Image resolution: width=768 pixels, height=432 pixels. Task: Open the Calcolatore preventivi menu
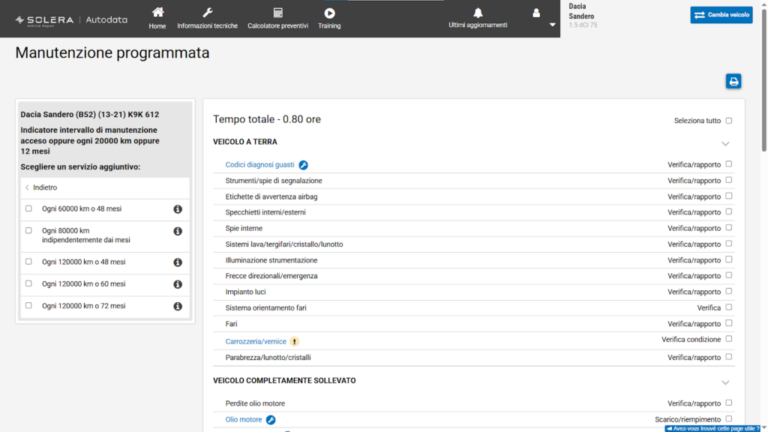coord(277,19)
